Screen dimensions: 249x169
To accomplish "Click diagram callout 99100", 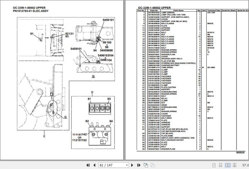I will 107,43.
